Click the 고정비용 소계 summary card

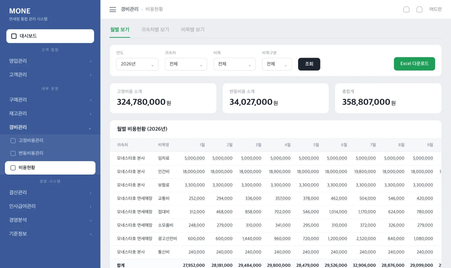coord(163,98)
